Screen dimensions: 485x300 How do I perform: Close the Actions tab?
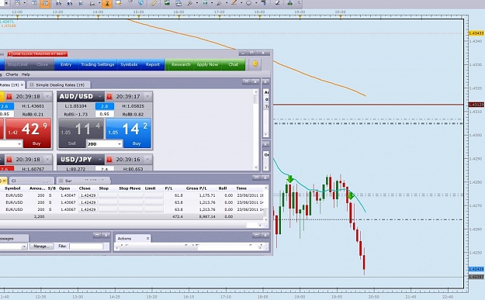[x=147, y=239]
